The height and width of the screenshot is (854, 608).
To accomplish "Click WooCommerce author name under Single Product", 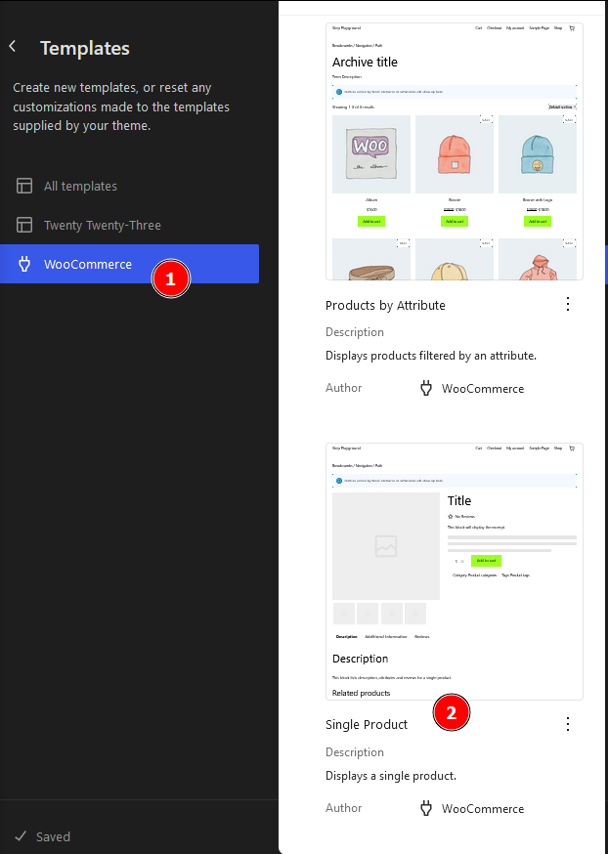I will click(x=483, y=809).
